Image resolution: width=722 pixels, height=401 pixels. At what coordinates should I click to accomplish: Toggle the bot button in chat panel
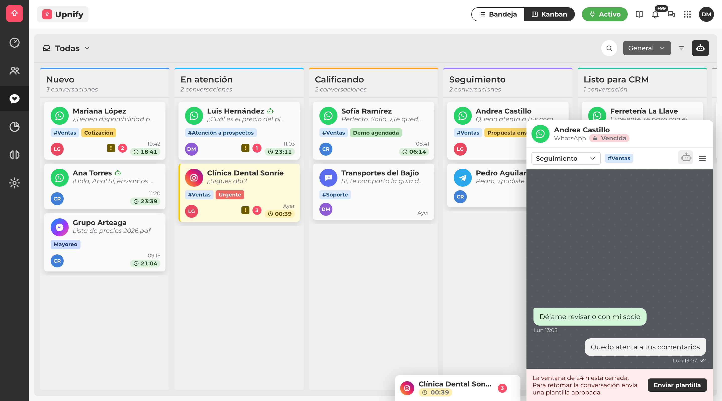(x=686, y=158)
